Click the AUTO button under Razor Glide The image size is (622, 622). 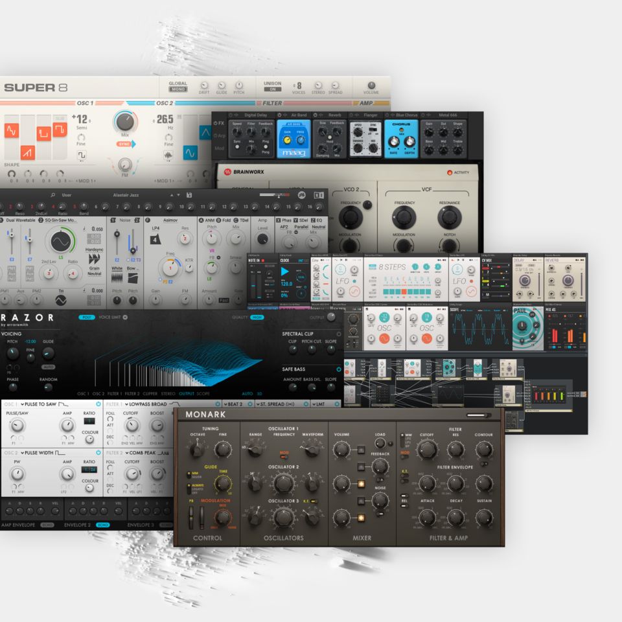pyautogui.click(x=48, y=367)
